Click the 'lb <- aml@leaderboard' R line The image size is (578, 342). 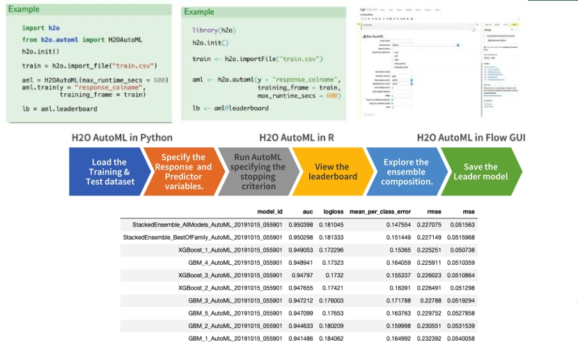[231, 108]
